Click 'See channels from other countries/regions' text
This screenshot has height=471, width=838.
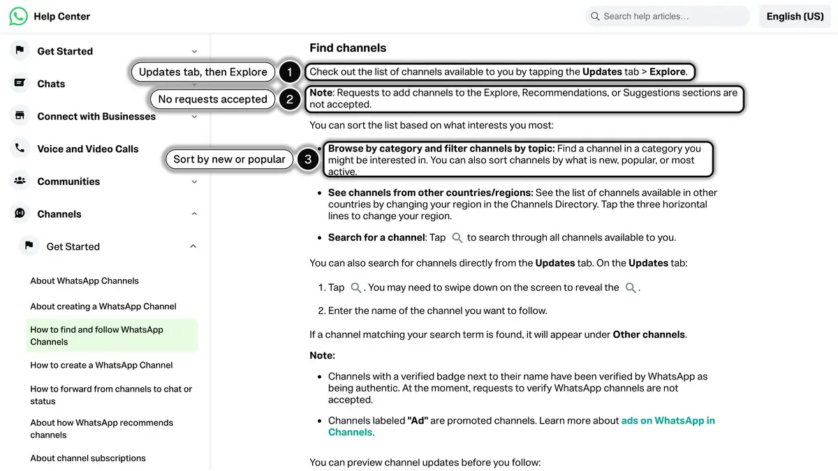coord(430,193)
